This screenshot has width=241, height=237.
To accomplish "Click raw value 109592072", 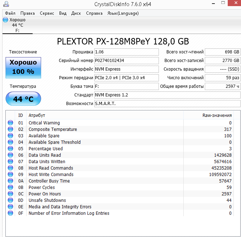I will pyautogui.click(x=220, y=175).
